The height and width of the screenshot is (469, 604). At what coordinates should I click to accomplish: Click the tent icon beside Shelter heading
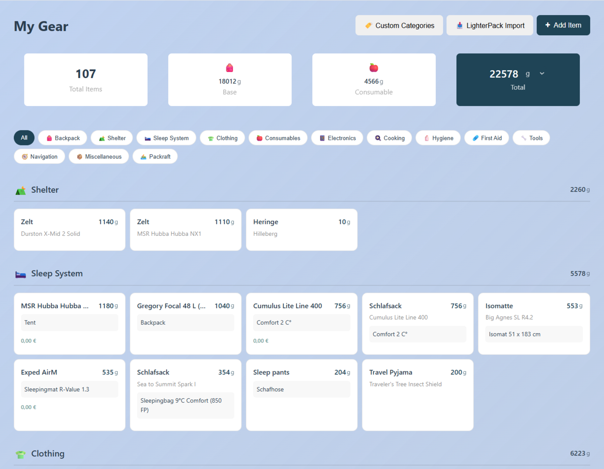coord(20,191)
